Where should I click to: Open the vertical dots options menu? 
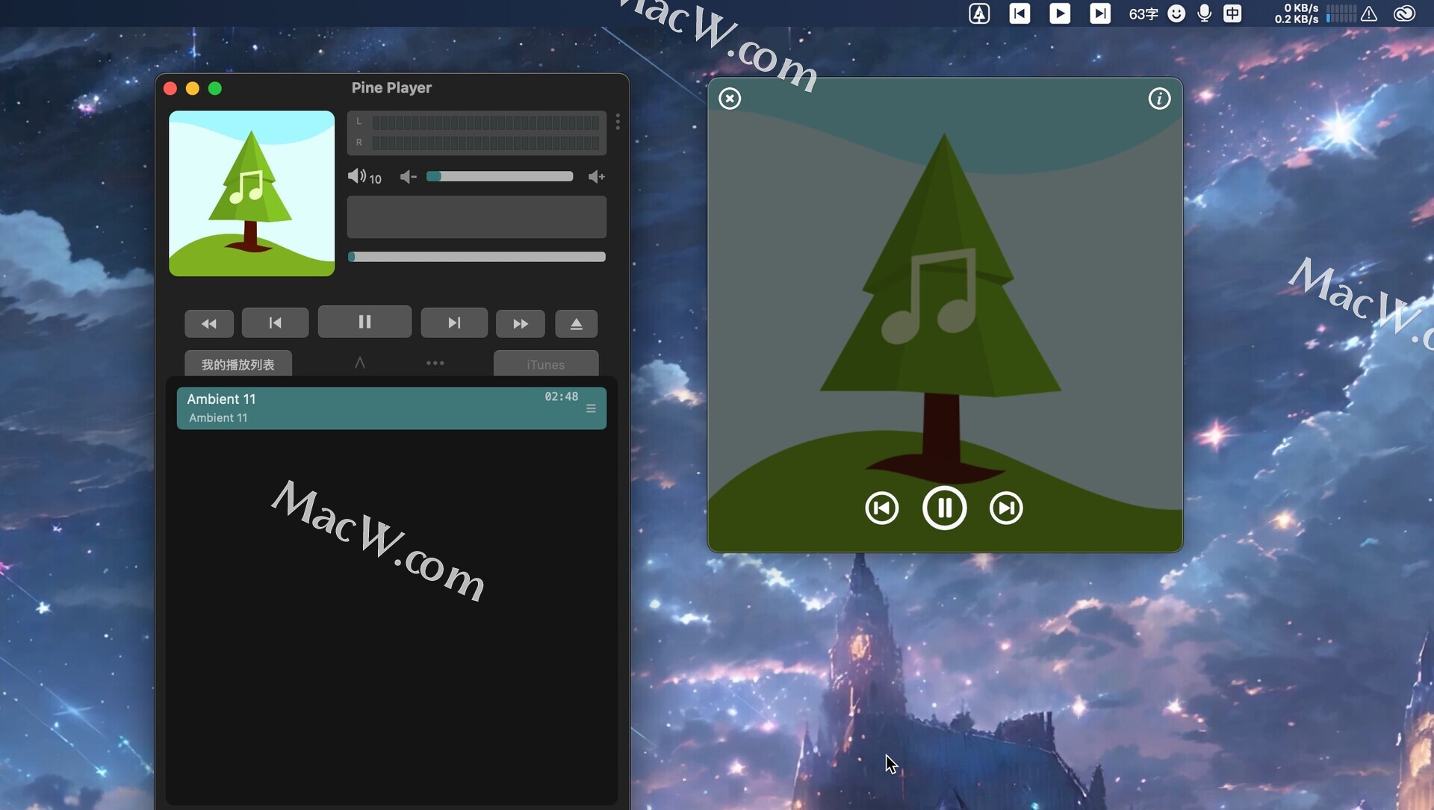coord(618,121)
